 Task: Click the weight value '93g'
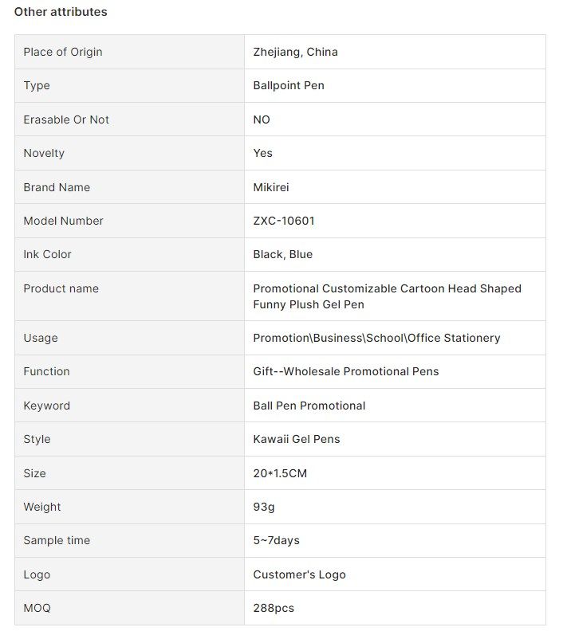click(264, 507)
